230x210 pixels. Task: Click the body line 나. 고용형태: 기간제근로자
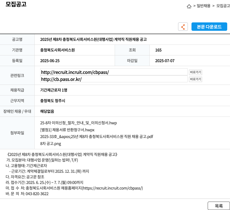click(26, 166)
